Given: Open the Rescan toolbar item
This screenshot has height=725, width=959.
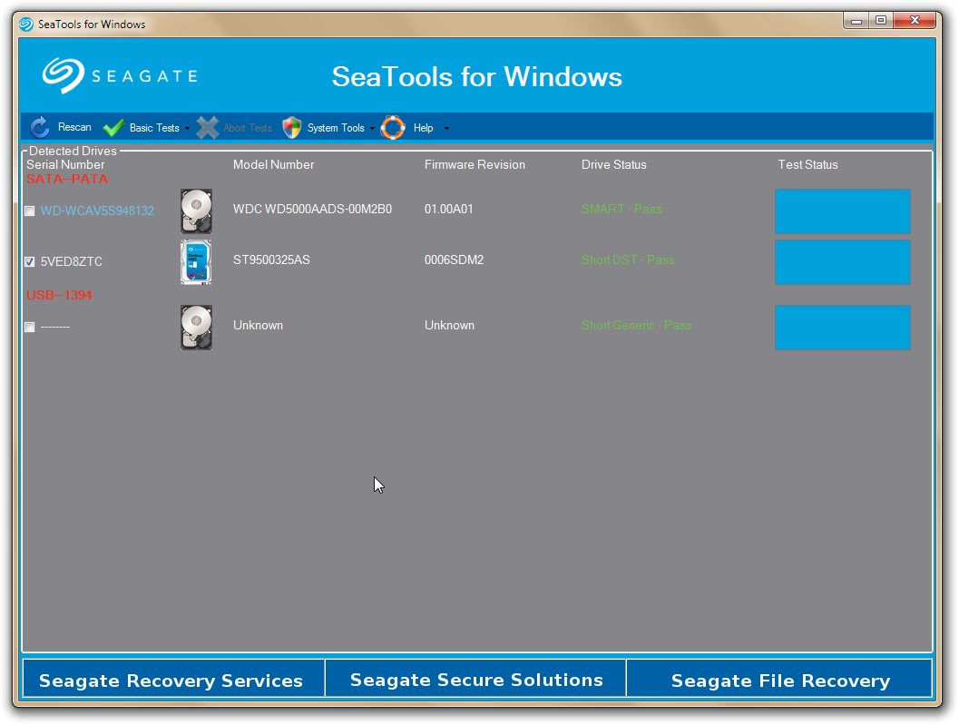Looking at the screenshot, I should pyautogui.click(x=74, y=127).
